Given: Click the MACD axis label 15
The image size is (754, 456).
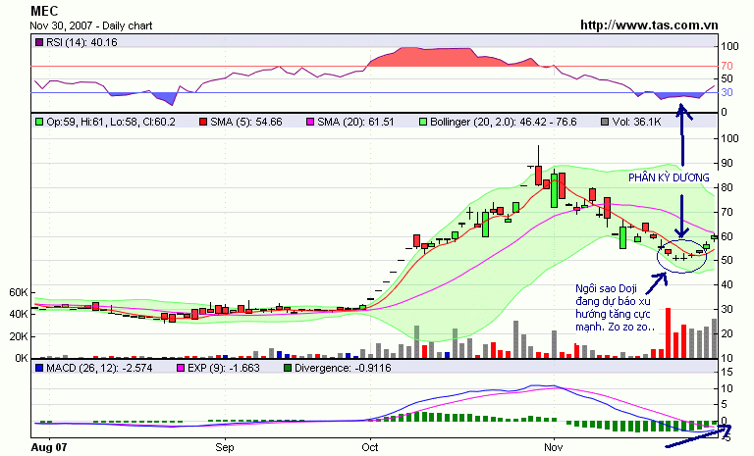Looking at the screenshot, I should tap(727, 373).
